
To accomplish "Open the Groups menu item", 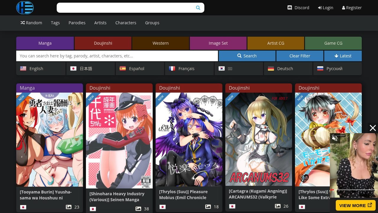I will click(152, 23).
